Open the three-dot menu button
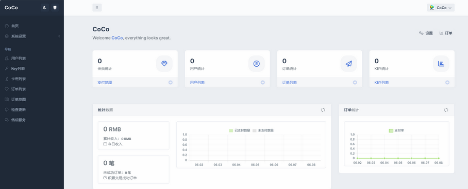Viewport: 468px width, 189px height. [x=97, y=8]
